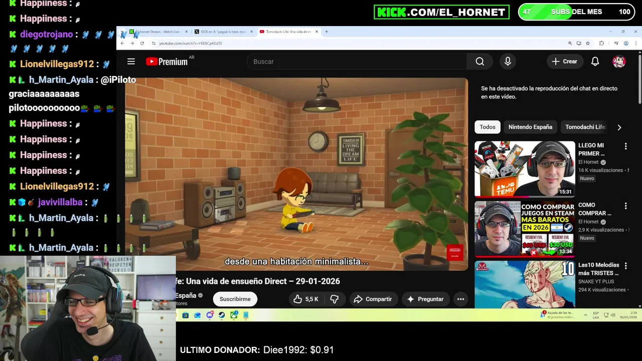This screenshot has height=361, width=642.
Task: Dislike the Tomodachi Life video
Action: coord(335,299)
